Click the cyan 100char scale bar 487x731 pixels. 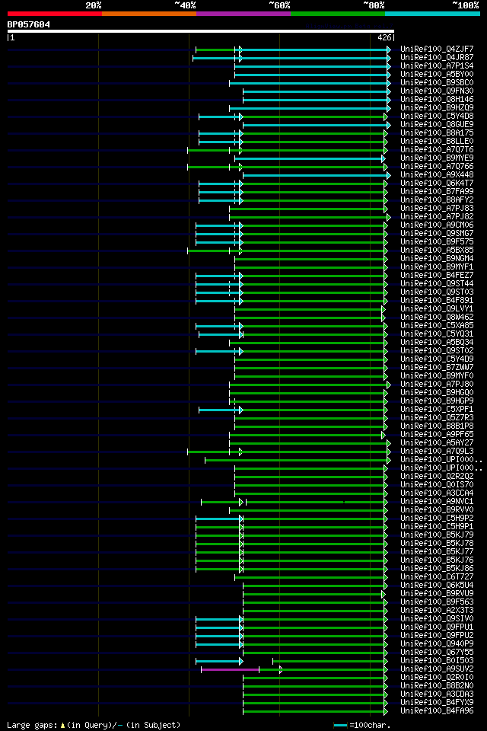340,726
